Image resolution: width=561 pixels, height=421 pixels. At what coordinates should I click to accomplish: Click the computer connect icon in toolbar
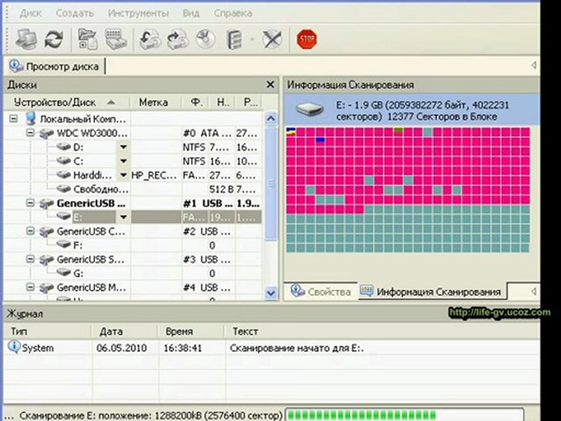pyautogui.click(x=26, y=39)
